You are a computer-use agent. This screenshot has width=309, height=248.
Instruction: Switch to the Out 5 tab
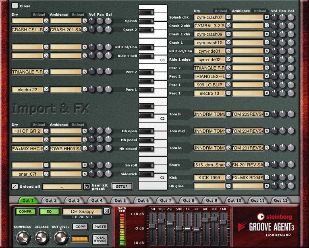(x=120, y=201)
